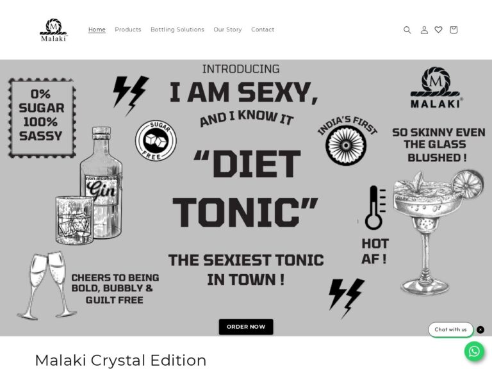Open the shopping cart icon

(x=454, y=30)
